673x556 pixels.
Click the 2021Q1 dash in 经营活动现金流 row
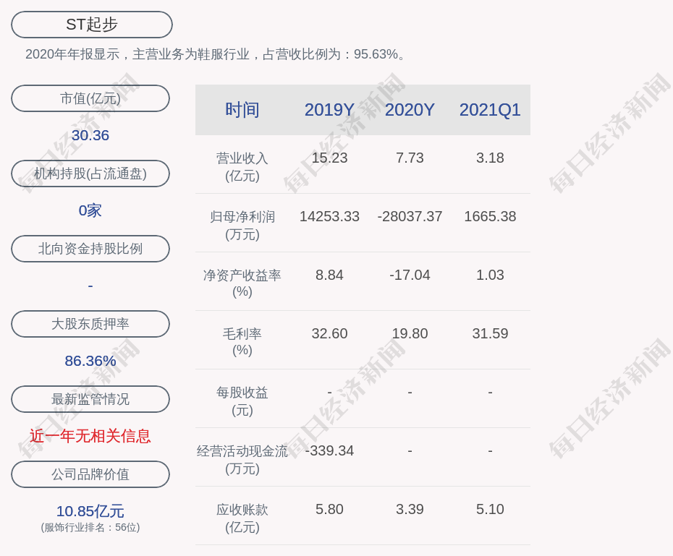point(490,450)
